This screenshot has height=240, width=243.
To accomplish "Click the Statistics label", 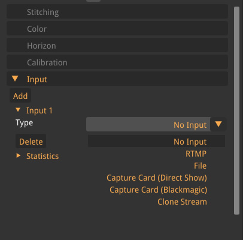I will point(42,156).
